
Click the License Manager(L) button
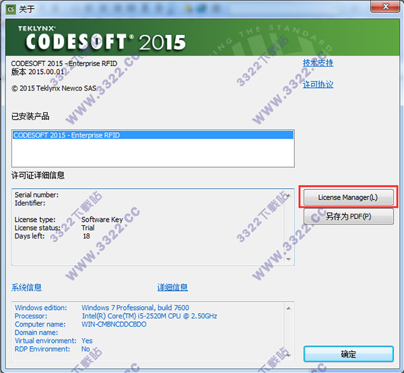[348, 198]
